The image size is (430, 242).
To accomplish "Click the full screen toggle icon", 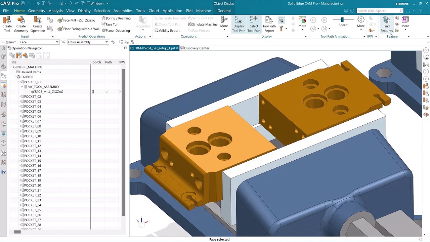I will tap(408, 11).
